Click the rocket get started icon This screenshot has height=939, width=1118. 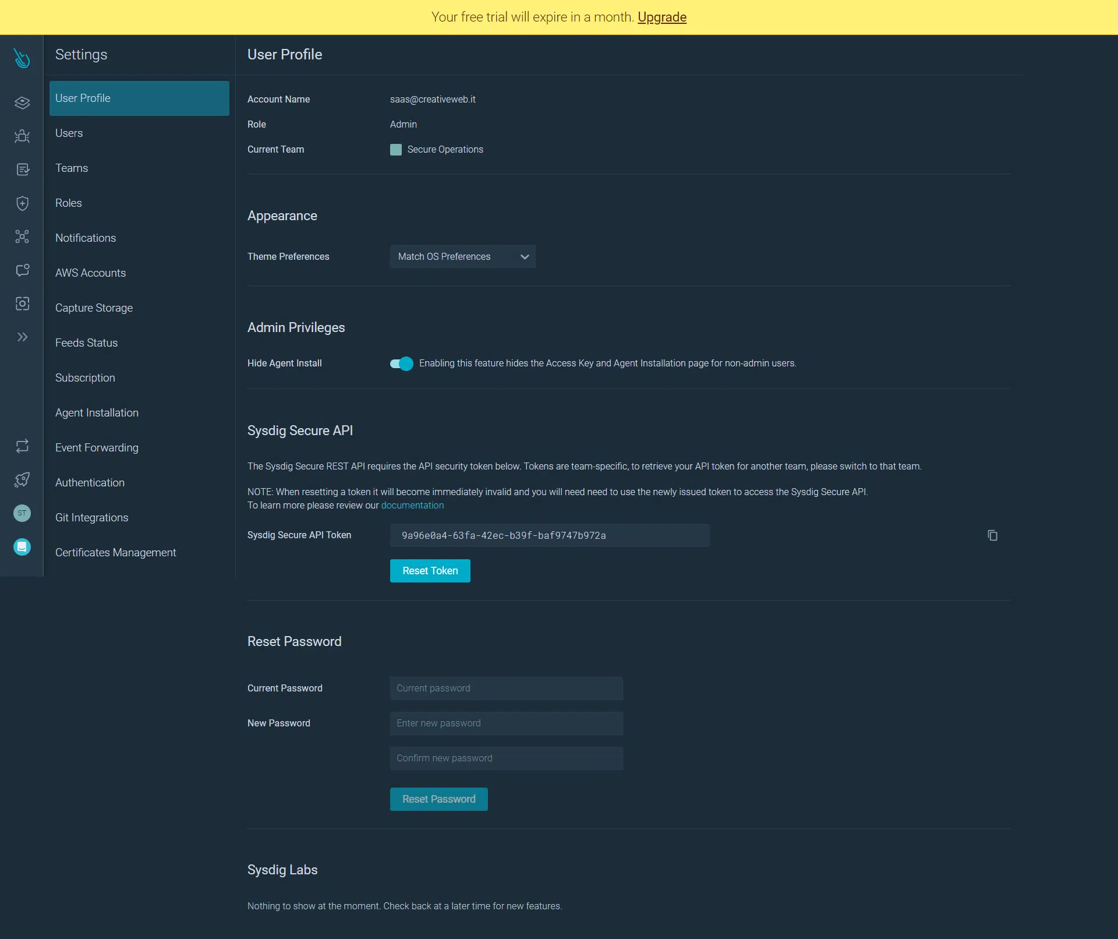22,480
